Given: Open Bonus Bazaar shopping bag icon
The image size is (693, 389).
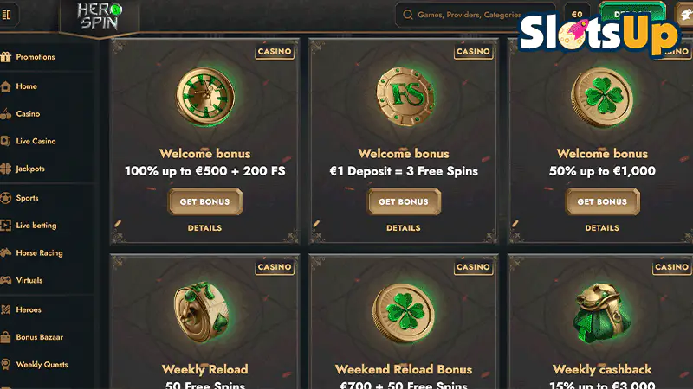Looking at the screenshot, I should point(5,337).
